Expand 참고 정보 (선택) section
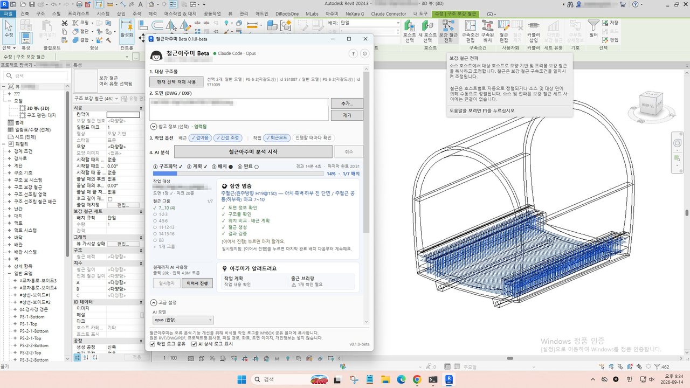Image resolution: width=690 pixels, height=388 pixels. (153, 127)
